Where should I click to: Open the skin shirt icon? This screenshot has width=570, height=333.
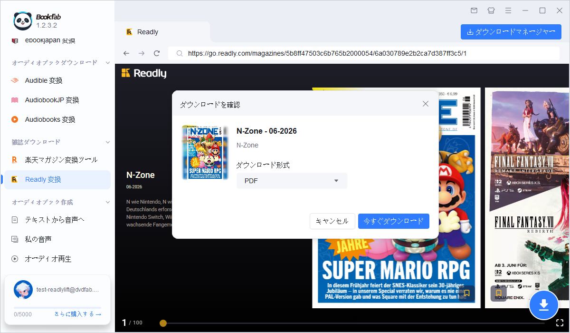(x=491, y=10)
